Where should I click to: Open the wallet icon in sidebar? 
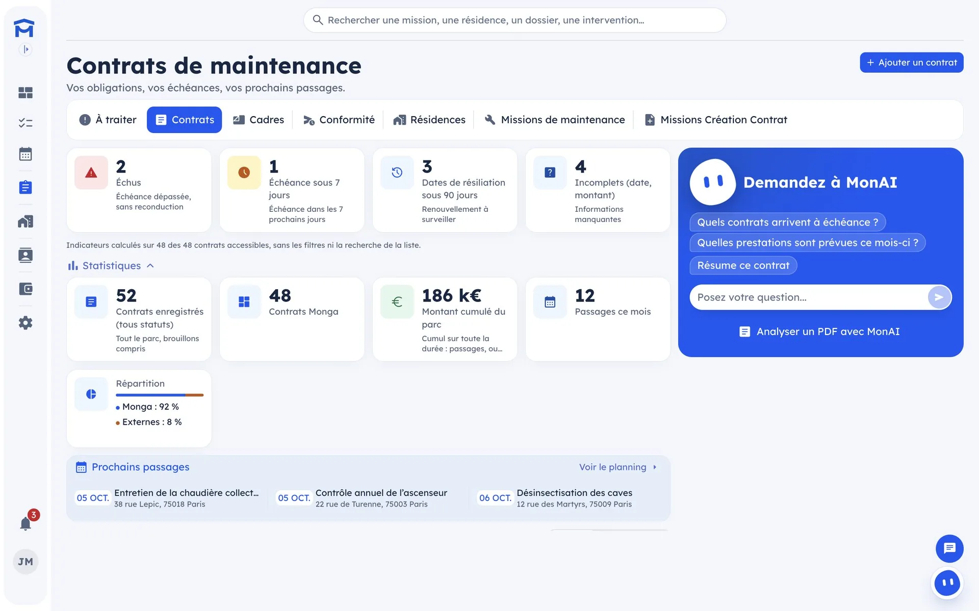click(25, 289)
